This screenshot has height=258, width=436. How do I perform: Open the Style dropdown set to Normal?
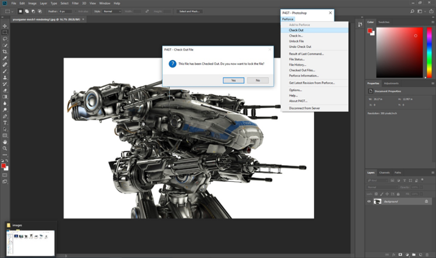(112, 12)
